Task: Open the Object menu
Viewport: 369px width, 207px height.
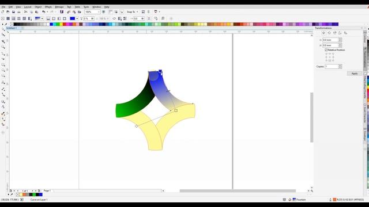Action: pos(38,7)
